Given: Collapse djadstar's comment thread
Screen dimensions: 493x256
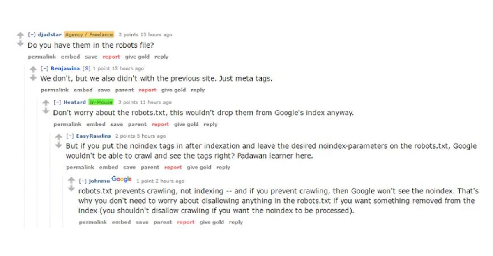Looking at the screenshot, I should coord(31,35).
